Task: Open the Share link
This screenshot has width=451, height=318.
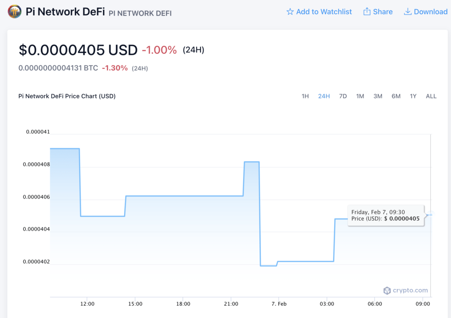Action: point(378,12)
